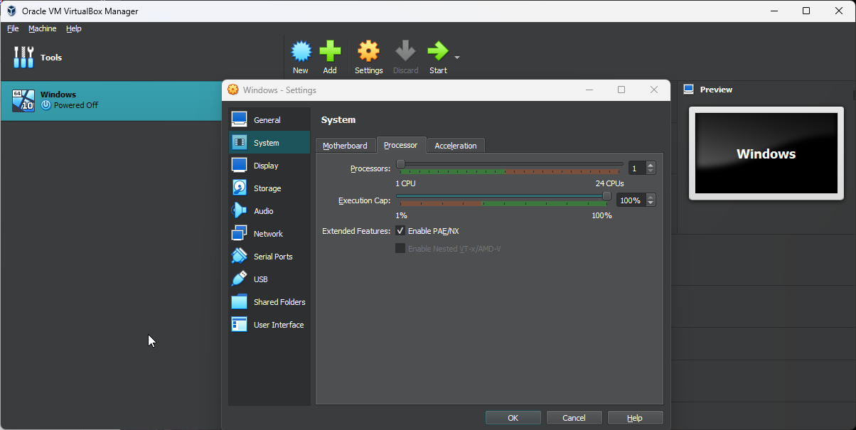The width and height of the screenshot is (856, 430).
Task: Open the Start button dropdown arrow
Action: pyautogui.click(x=456, y=58)
